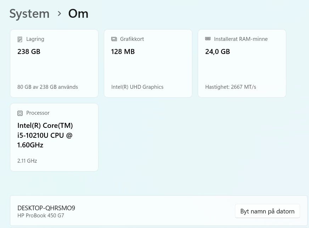Click the Grafikkort graphics card icon
Screen dimensions: 309x228
tap(114, 39)
